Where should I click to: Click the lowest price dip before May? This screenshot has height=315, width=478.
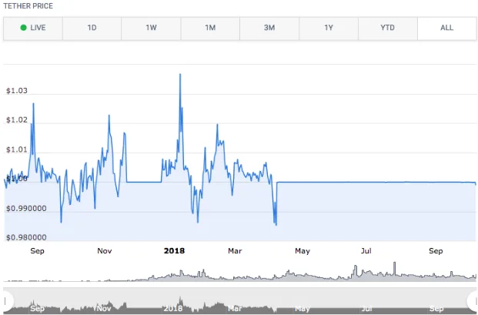tap(276, 224)
